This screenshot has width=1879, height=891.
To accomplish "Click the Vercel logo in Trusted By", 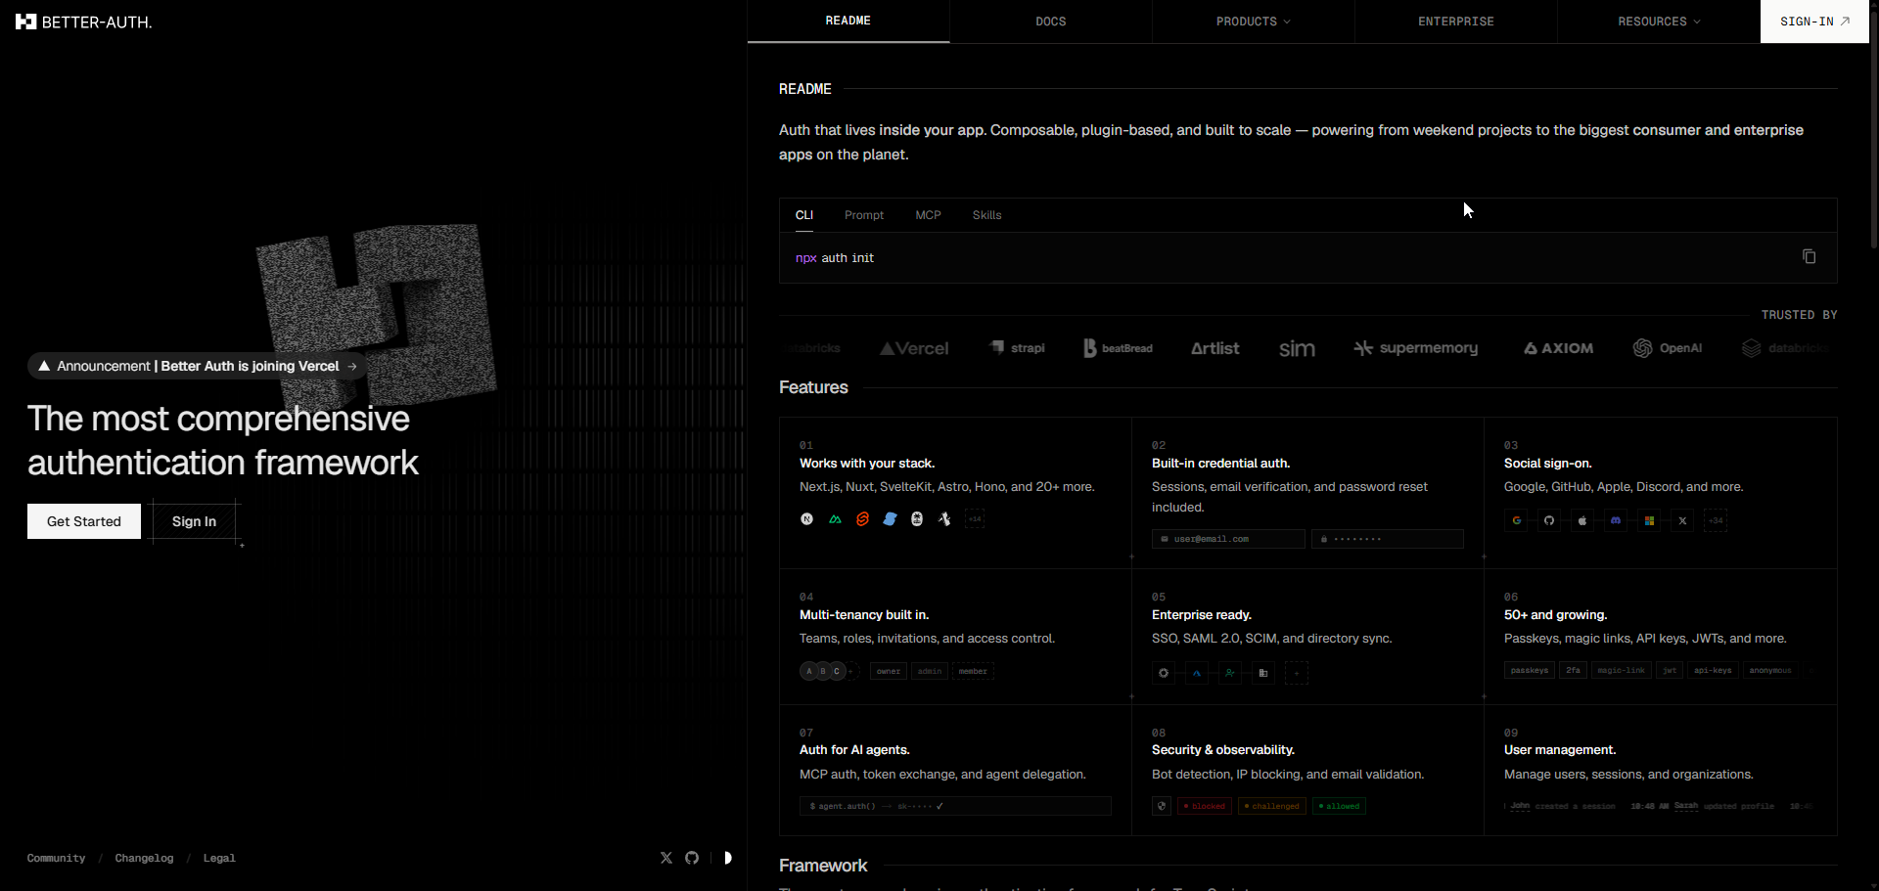I will point(914,348).
